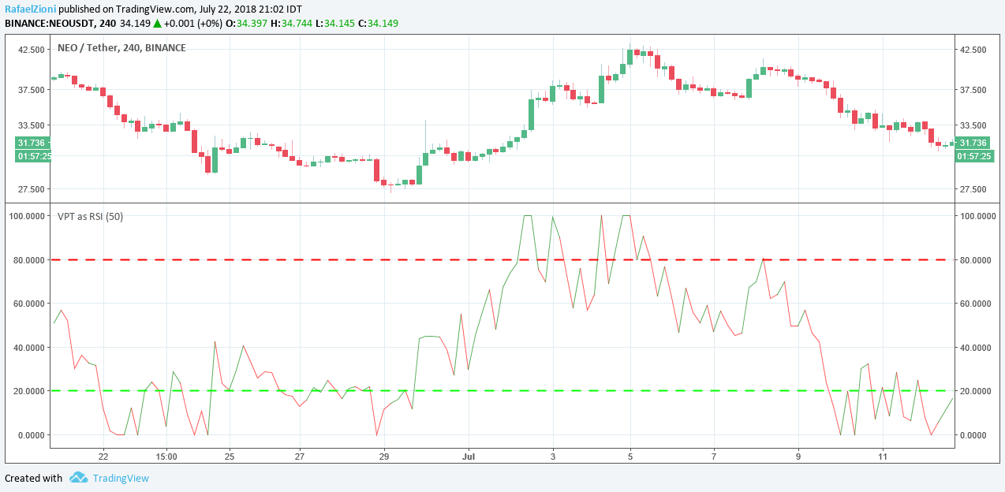Click 0.0000 on the left indicator scale
This screenshot has height=492, width=1005.
click(x=32, y=435)
